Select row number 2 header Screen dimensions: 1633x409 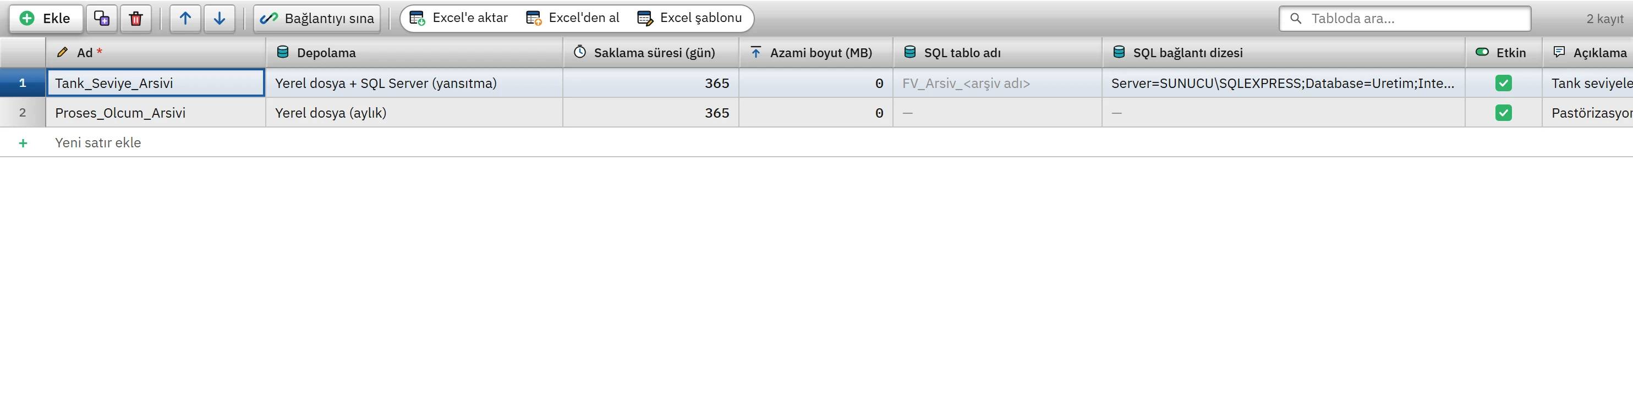pyautogui.click(x=23, y=113)
